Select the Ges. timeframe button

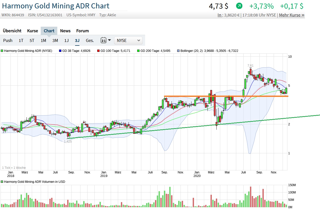(x=90, y=40)
